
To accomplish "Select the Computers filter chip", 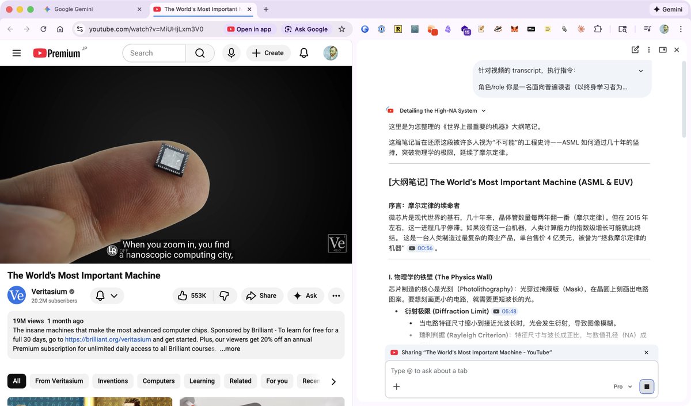I will pos(158,381).
